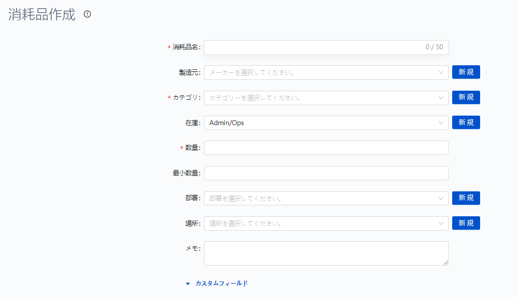Click the resize handle of the メモ textarea
Viewport: 519px width, 297px height.
coord(446,262)
